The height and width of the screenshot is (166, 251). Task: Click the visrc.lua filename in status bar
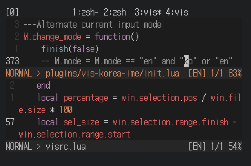66,146
